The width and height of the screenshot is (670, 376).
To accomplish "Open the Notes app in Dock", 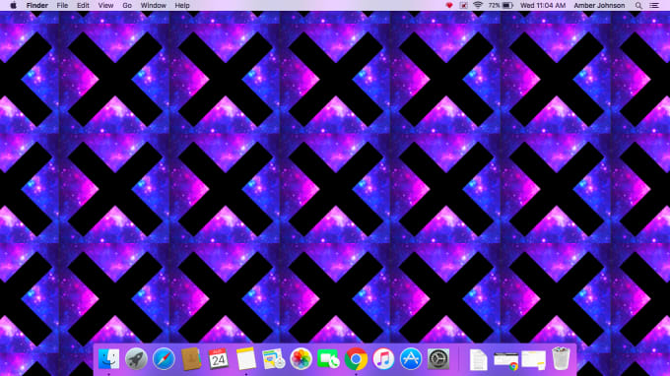I will [x=246, y=358].
